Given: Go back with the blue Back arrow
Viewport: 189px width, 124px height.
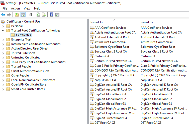Looking at the screenshot, I should tap(3, 15).
